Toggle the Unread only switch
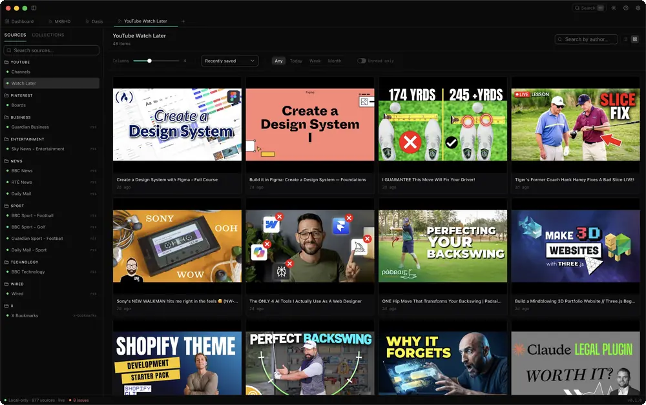 tap(361, 61)
